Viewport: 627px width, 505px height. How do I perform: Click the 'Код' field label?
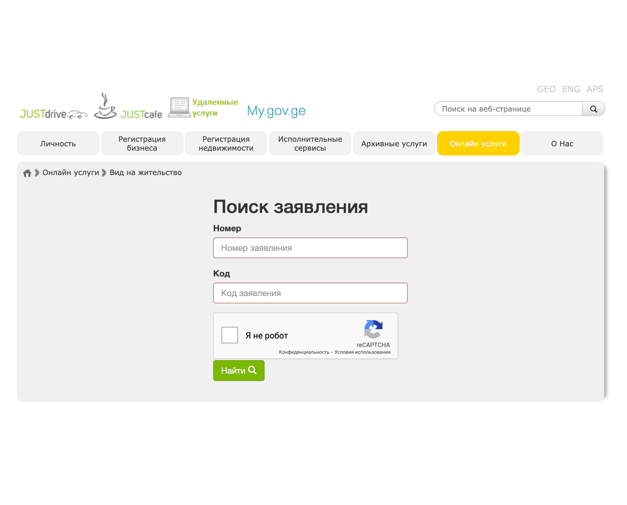pyautogui.click(x=222, y=274)
